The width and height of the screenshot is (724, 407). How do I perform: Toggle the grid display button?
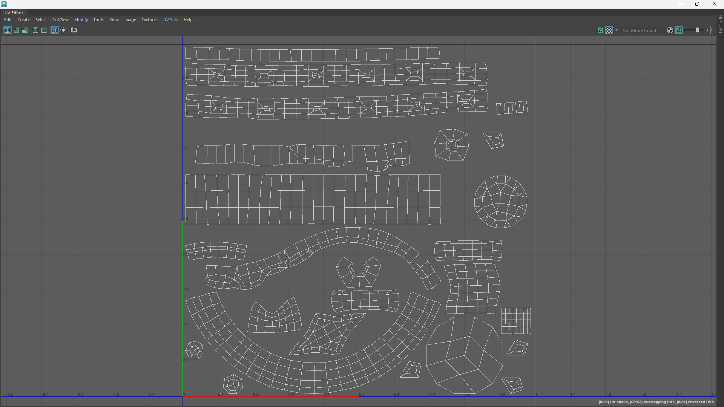click(x=54, y=30)
